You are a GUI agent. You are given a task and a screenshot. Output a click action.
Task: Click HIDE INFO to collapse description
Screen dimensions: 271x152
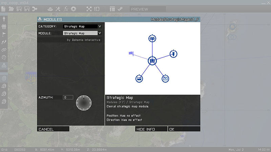click(151, 129)
